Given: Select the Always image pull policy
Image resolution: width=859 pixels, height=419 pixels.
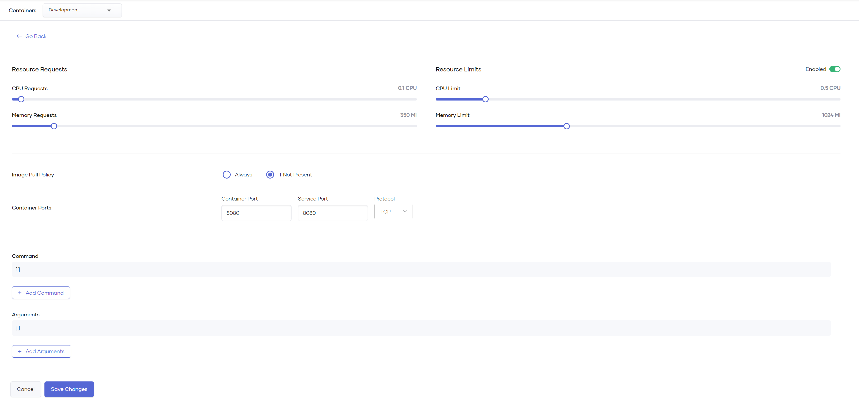Looking at the screenshot, I should [x=227, y=175].
